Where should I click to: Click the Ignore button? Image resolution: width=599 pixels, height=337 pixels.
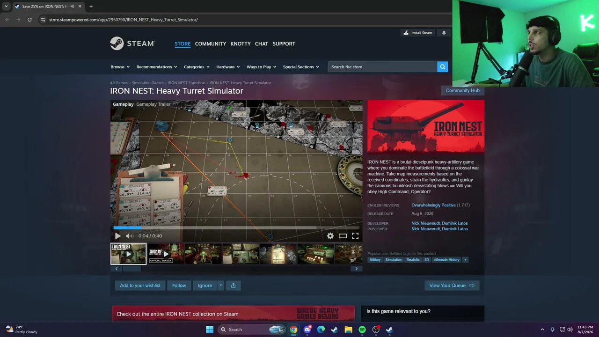(x=205, y=286)
